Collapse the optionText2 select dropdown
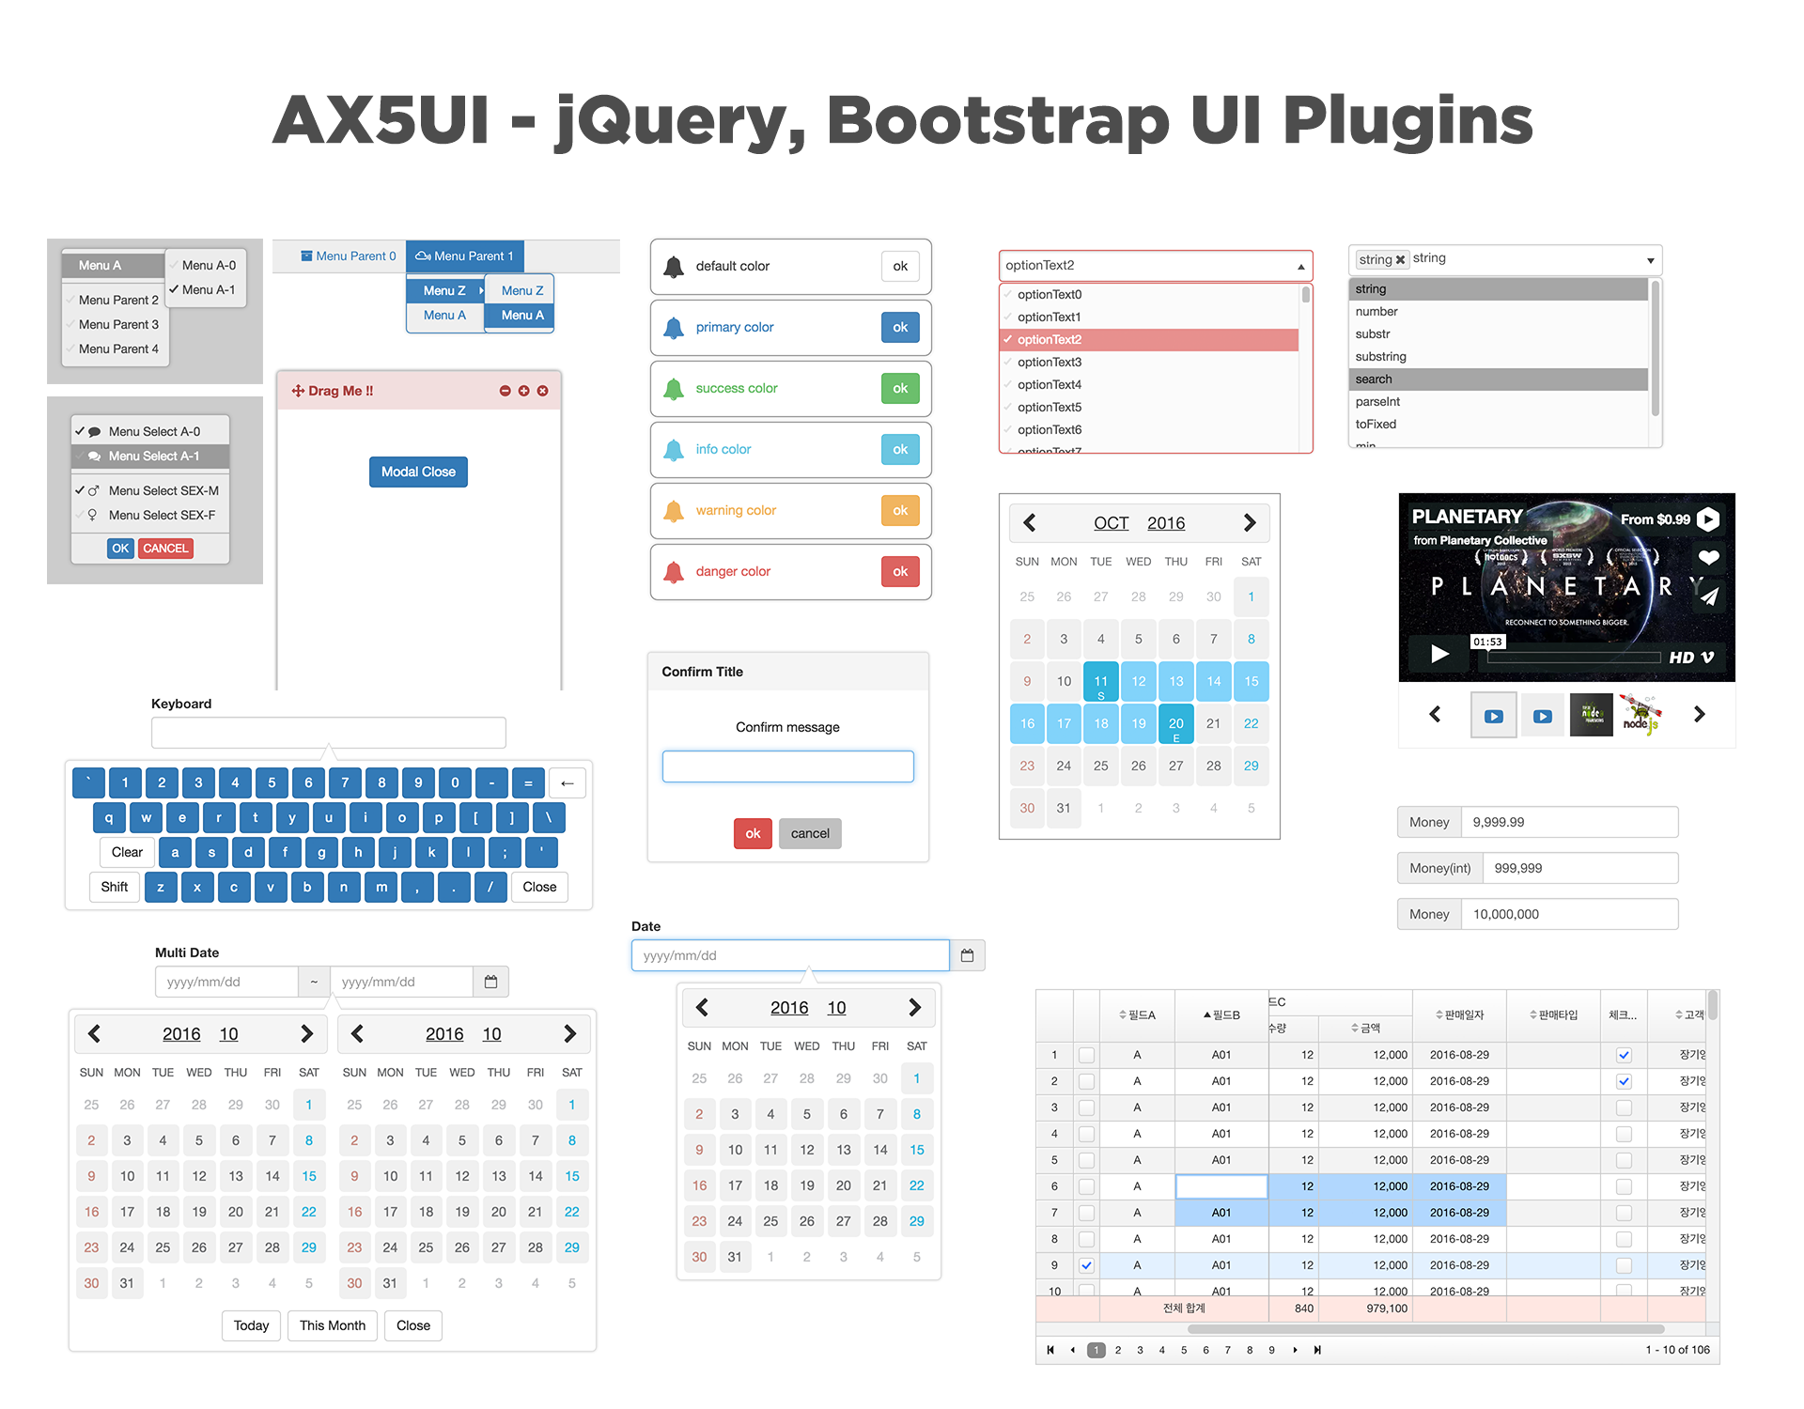Image resolution: width=1804 pixels, height=1409 pixels. [x=1300, y=267]
